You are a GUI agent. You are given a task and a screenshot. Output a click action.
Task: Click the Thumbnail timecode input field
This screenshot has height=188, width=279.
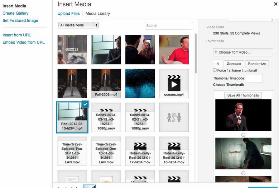click(x=254, y=78)
